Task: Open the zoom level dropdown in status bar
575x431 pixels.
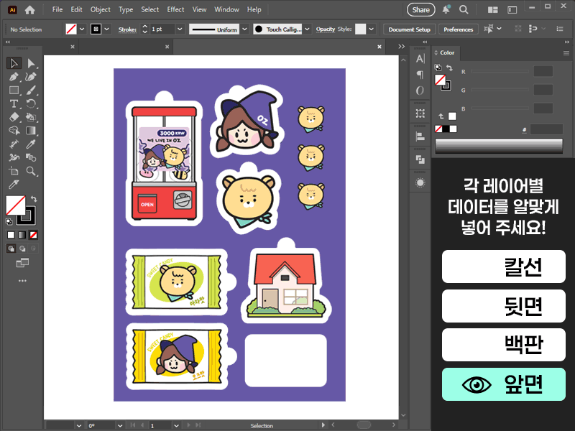Action: coord(78,425)
